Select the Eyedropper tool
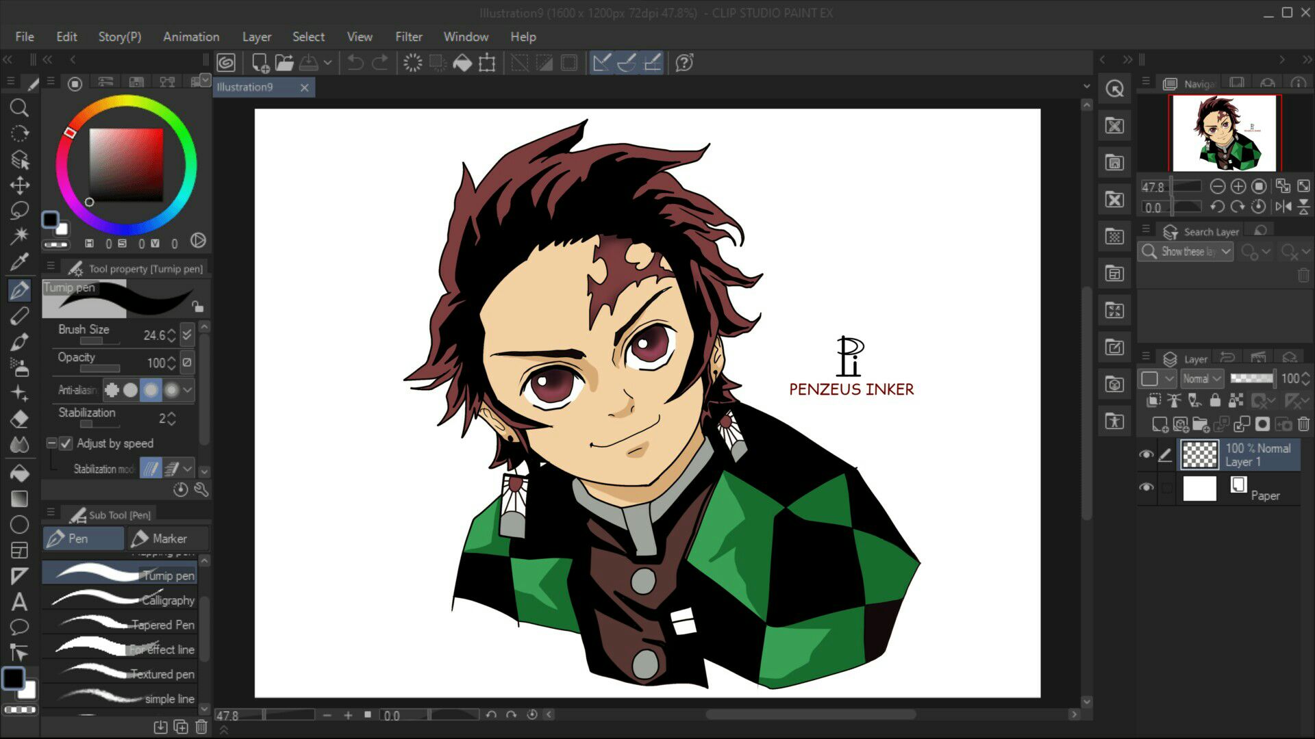1315x739 pixels. click(x=19, y=261)
